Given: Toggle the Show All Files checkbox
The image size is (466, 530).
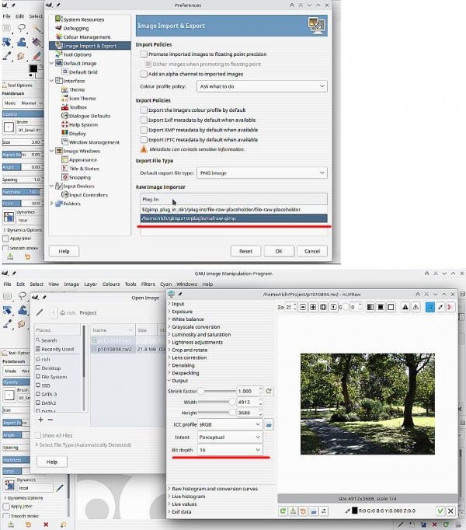Looking at the screenshot, I should [x=37, y=435].
